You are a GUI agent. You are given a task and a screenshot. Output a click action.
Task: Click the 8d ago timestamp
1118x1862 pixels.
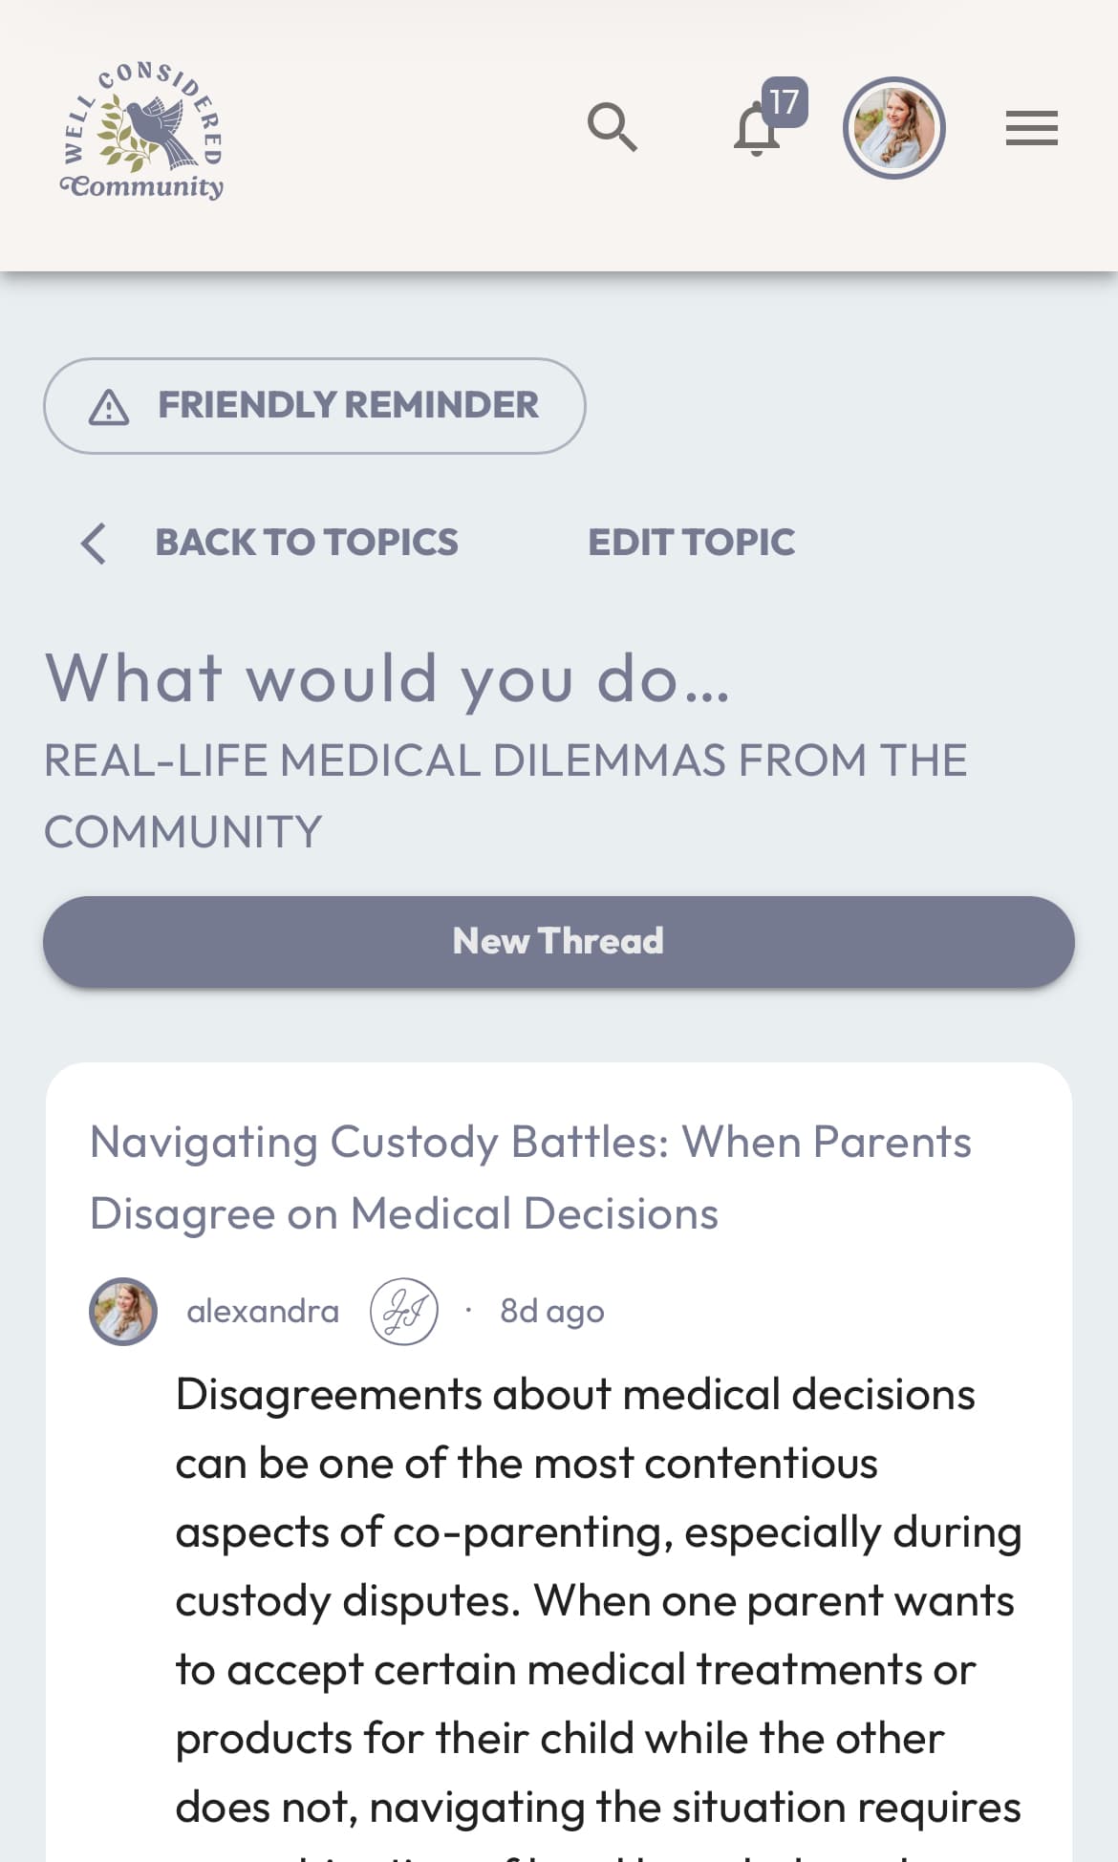click(x=552, y=1312)
